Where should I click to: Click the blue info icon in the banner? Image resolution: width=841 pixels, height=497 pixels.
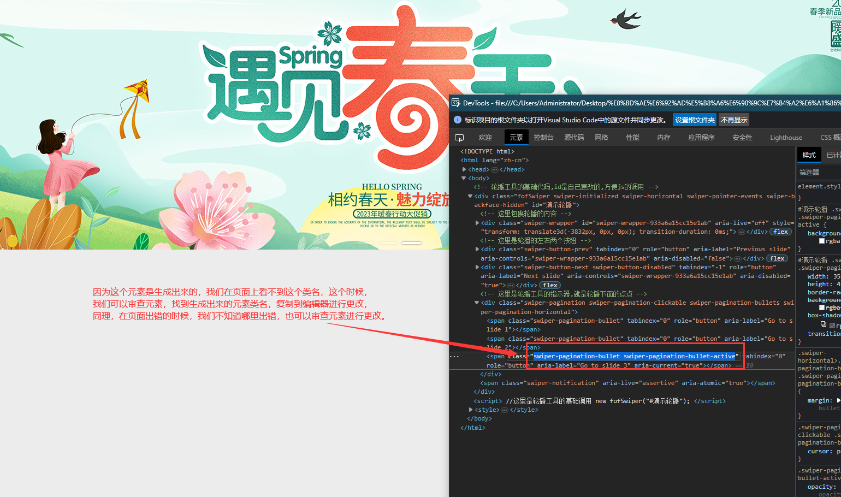(x=458, y=120)
